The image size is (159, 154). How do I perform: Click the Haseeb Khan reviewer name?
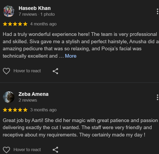tap(34, 8)
